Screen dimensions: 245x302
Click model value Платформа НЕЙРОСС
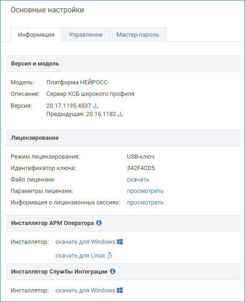click(x=77, y=82)
